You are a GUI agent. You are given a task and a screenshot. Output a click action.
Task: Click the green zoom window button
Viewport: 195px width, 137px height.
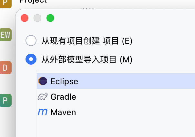[x=50, y=18]
